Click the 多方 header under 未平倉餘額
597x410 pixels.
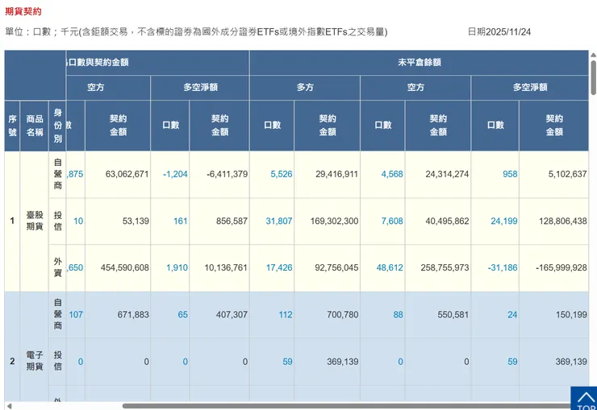[x=305, y=87]
